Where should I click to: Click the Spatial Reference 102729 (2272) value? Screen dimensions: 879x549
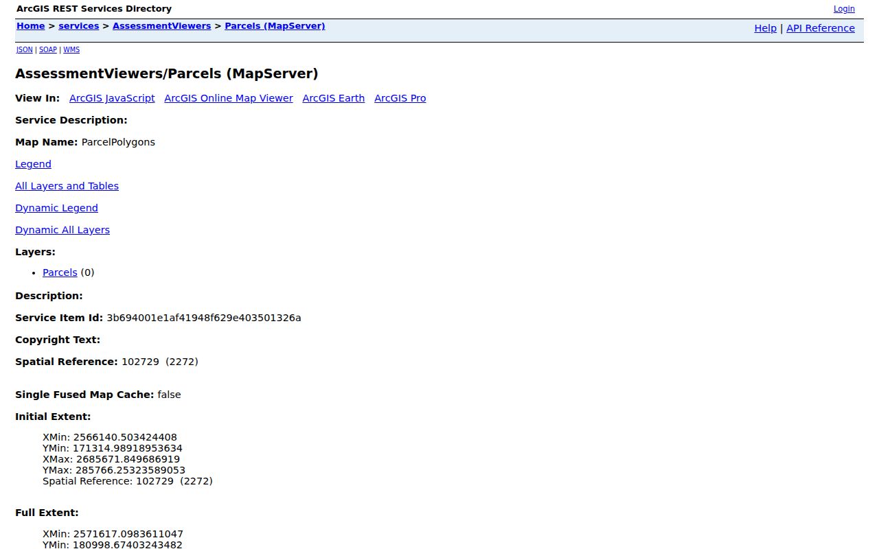pos(160,362)
